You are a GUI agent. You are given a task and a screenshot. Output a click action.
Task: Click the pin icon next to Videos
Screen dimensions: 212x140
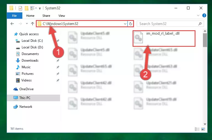pos(58,80)
